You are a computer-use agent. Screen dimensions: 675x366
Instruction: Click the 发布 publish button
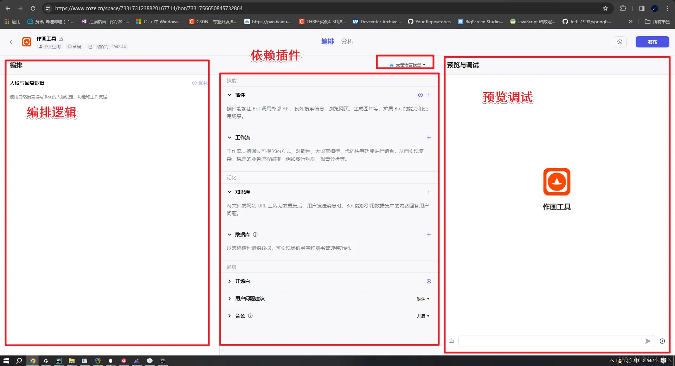point(652,42)
